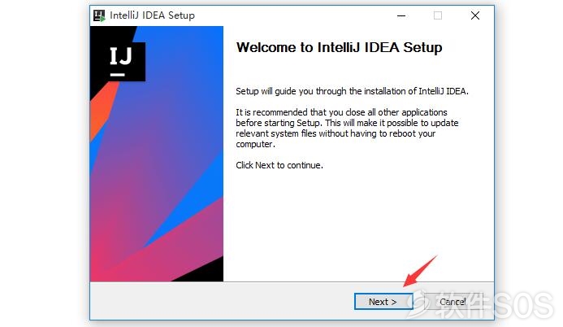Click the black triangle at banner bottom
Image resolution: width=563 pixels, height=327 pixels.
click(204, 272)
